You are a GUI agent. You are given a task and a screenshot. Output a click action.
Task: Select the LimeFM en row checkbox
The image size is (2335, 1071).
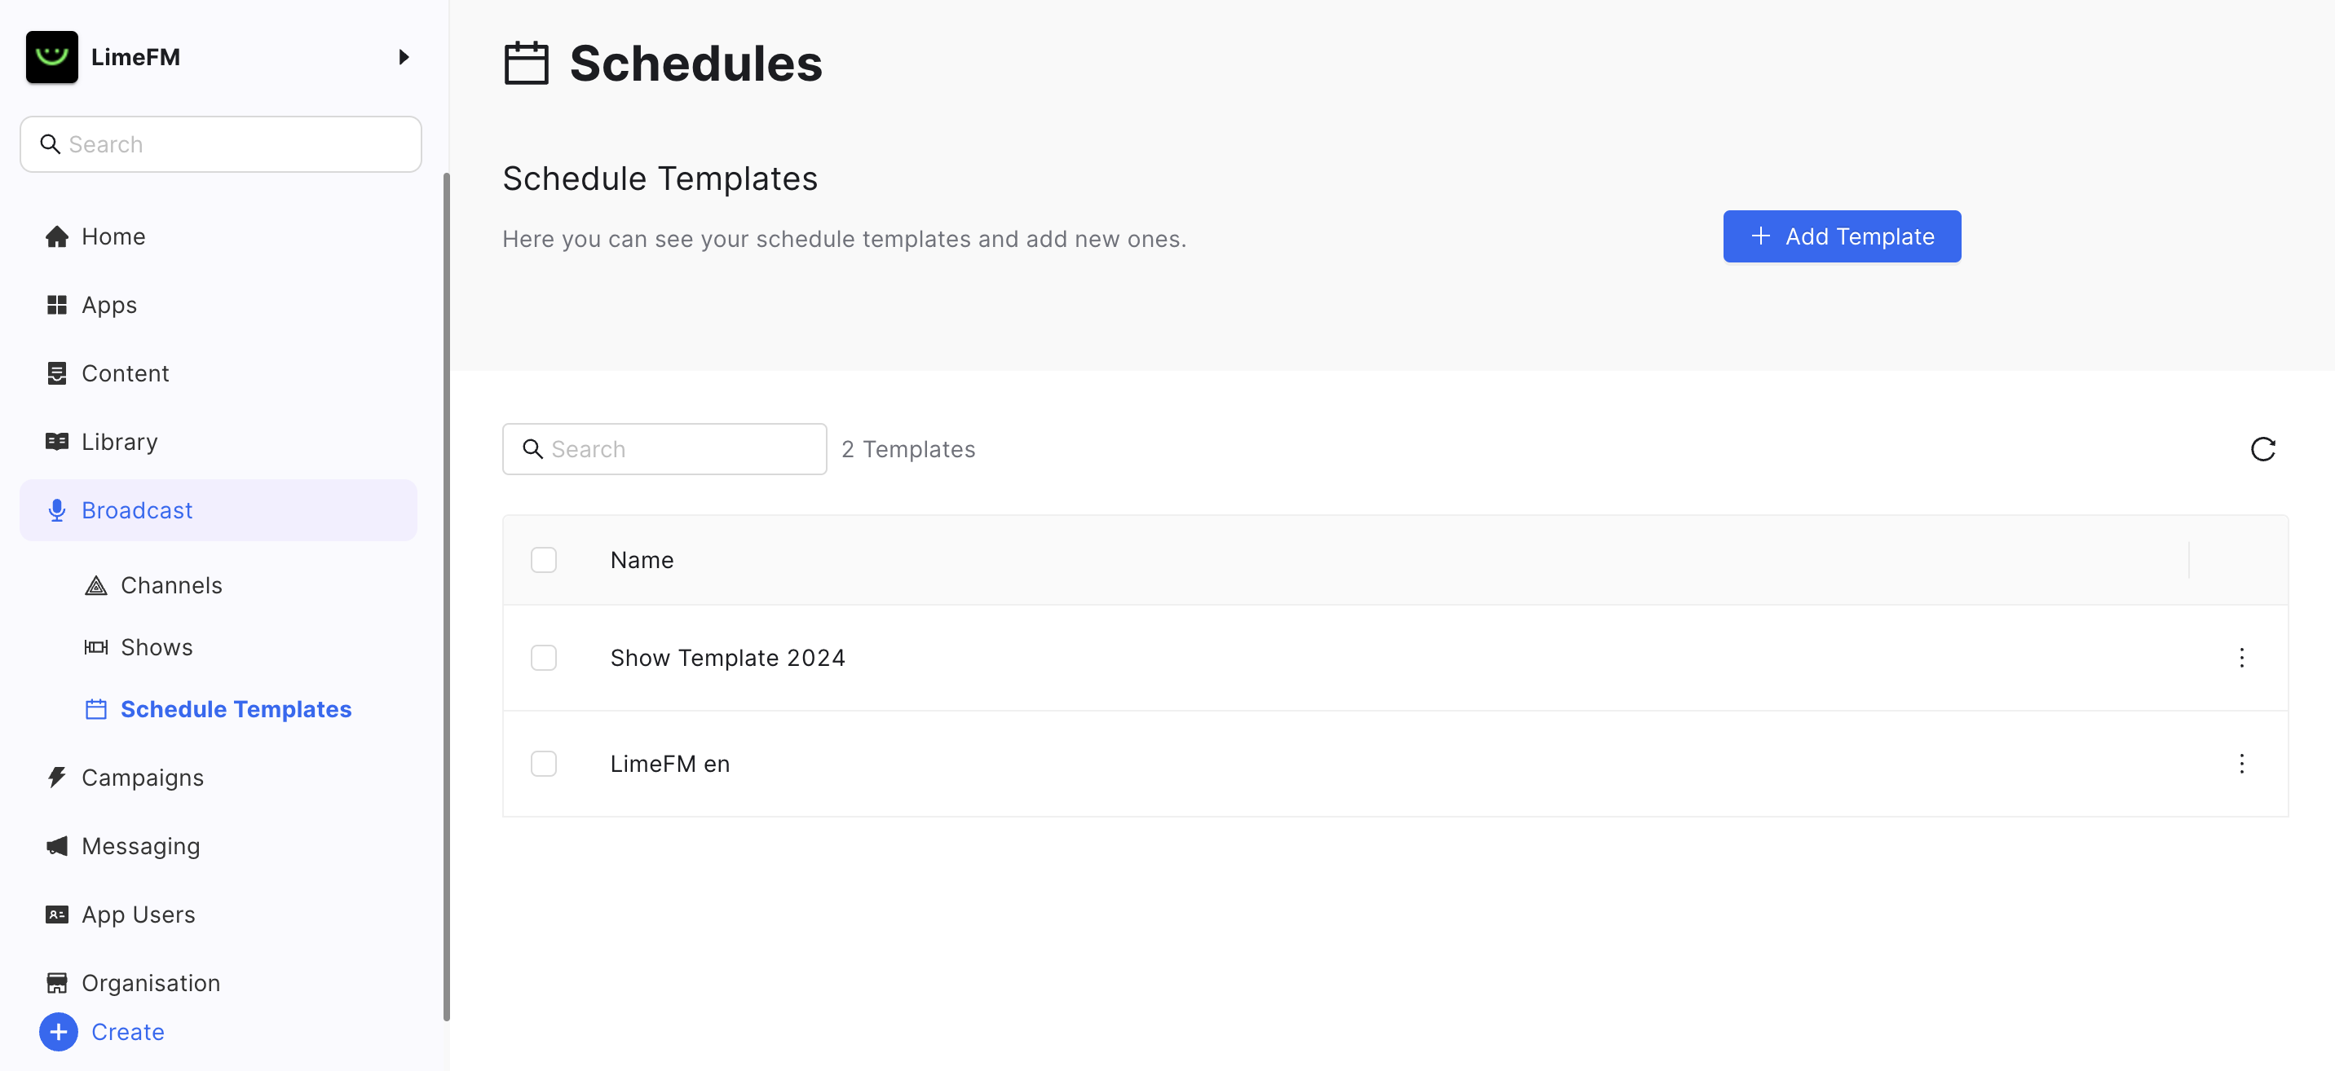click(544, 764)
